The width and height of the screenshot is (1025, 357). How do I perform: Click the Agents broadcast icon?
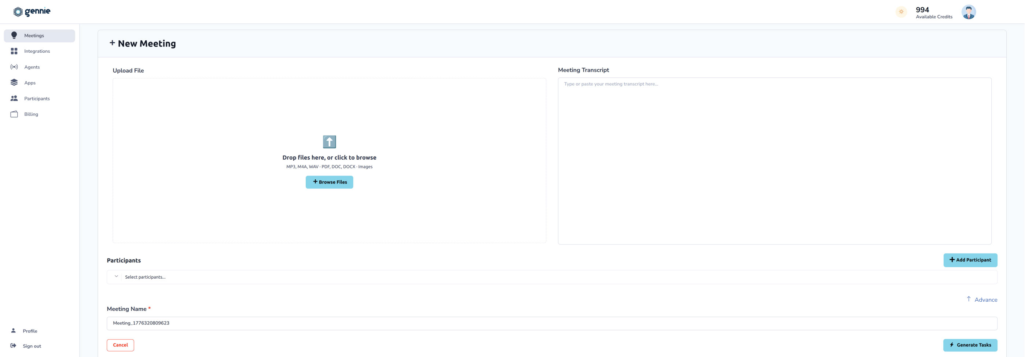click(14, 67)
